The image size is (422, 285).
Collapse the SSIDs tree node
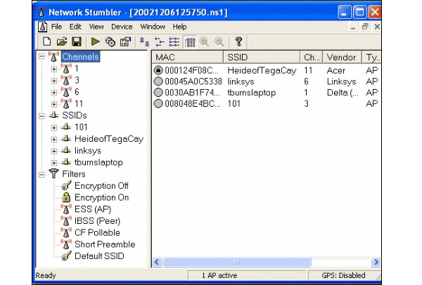point(41,116)
